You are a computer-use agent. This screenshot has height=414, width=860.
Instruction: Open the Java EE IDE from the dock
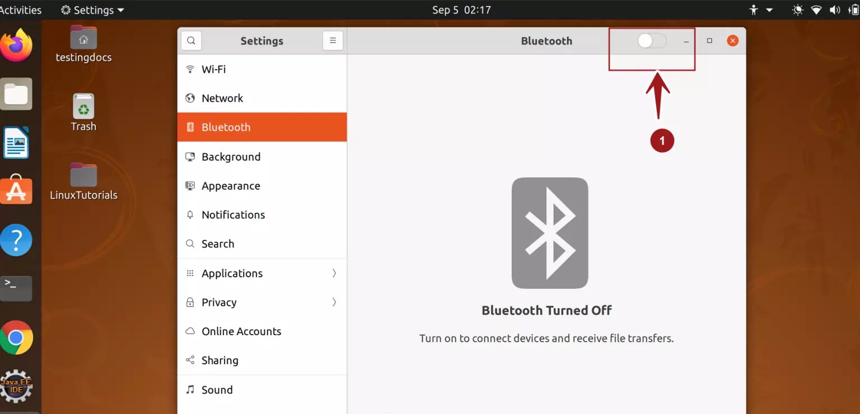pos(17,386)
